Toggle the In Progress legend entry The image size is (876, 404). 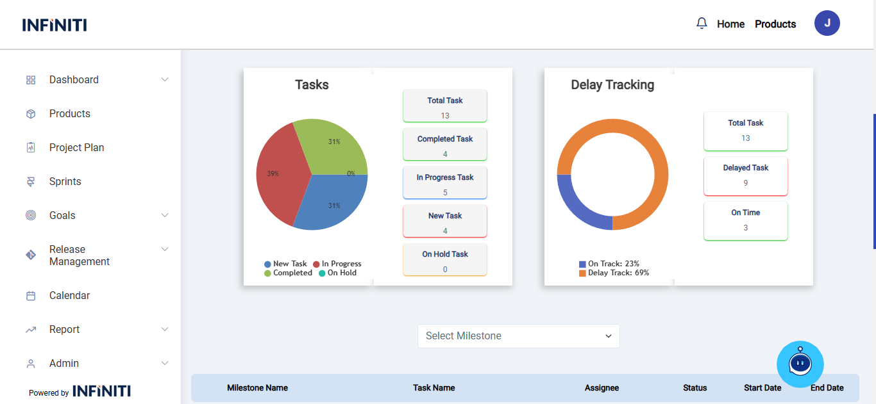337,264
